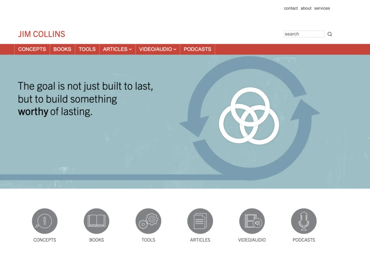This screenshot has width=370, height=253.
Task: Click the search magnifier icon
Action: click(330, 34)
